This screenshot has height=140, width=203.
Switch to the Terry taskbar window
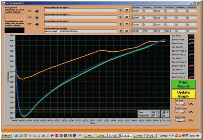coord(138,136)
